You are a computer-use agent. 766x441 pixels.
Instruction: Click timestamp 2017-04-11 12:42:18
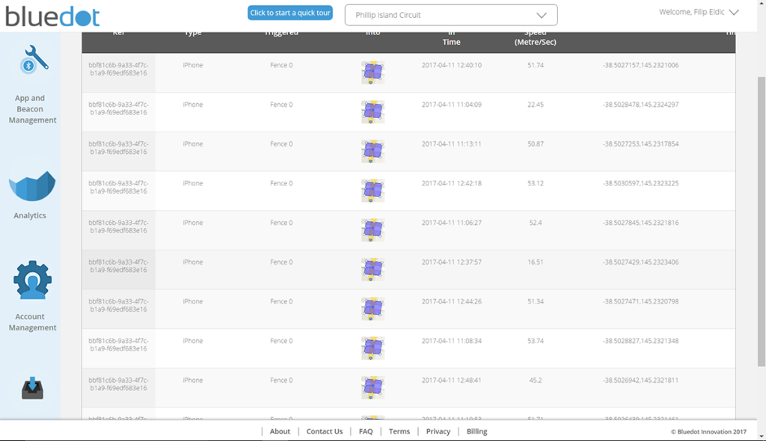tap(451, 183)
